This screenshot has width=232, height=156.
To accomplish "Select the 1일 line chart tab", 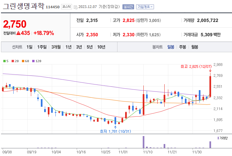I will [30, 47].
